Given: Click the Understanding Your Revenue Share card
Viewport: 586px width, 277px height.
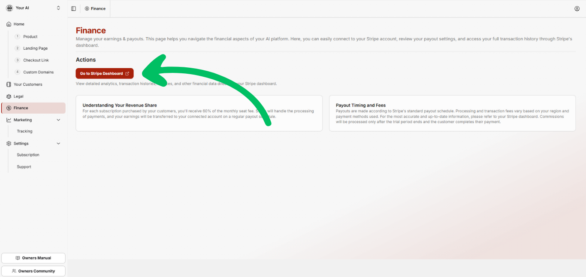Looking at the screenshot, I should pos(199,113).
